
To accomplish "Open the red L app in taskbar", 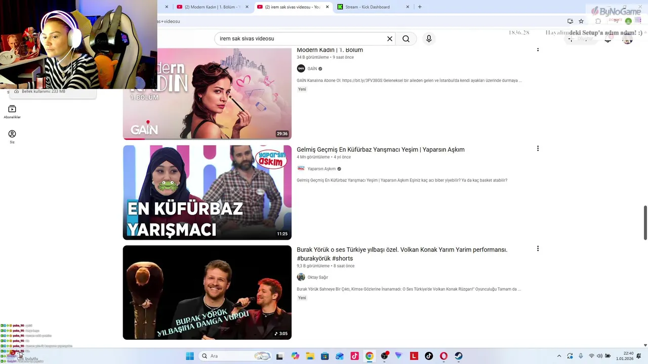I will pos(414,356).
